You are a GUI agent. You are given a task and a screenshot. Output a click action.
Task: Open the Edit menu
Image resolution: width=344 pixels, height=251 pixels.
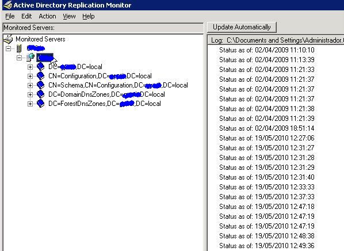click(26, 16)
